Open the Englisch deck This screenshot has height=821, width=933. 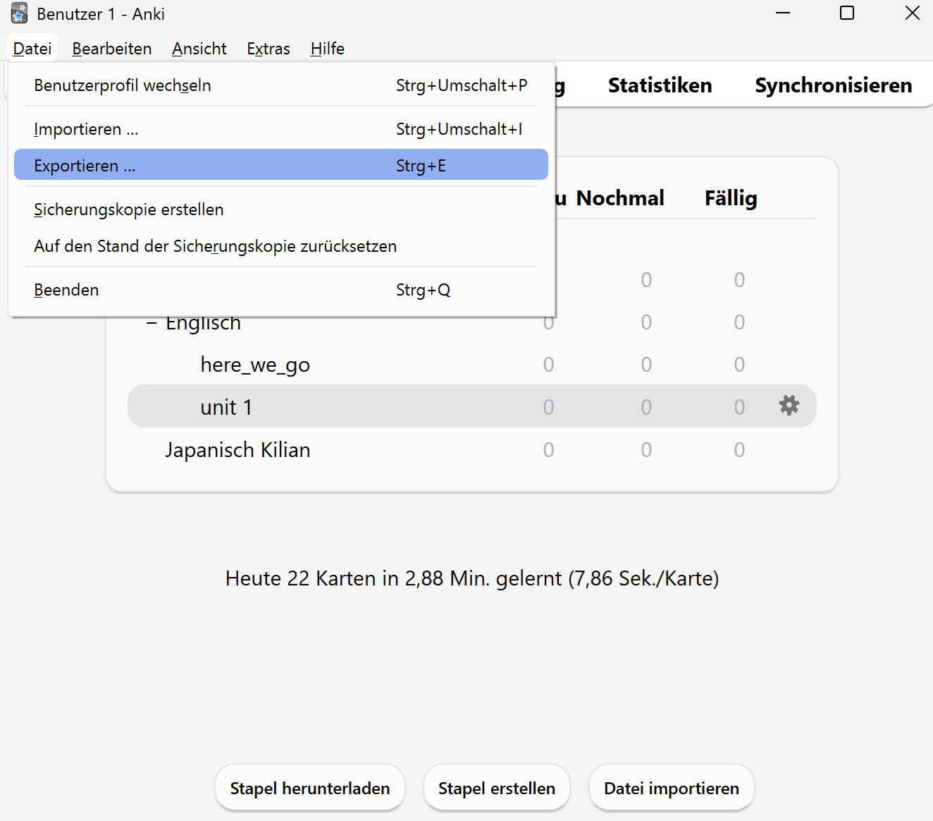203,323
